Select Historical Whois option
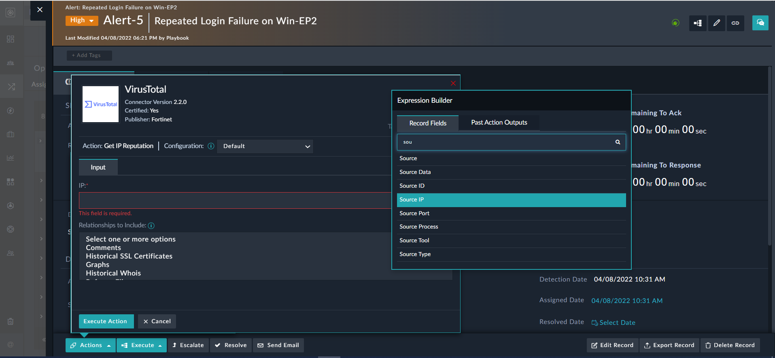The image size is (775, 358). (x=113, y=273)
